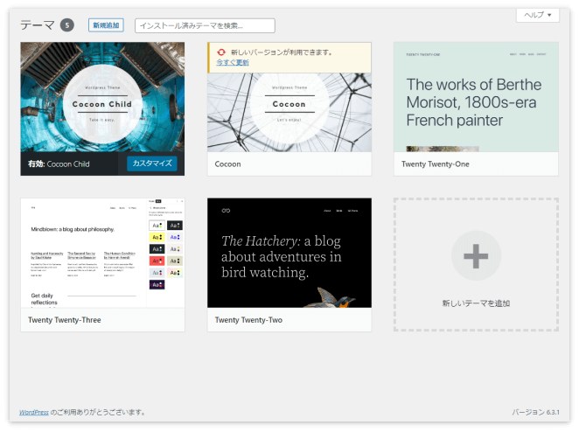Open the Twenty Twenty-Three theme preview
579x432 pixels.
tap(102, 253)
